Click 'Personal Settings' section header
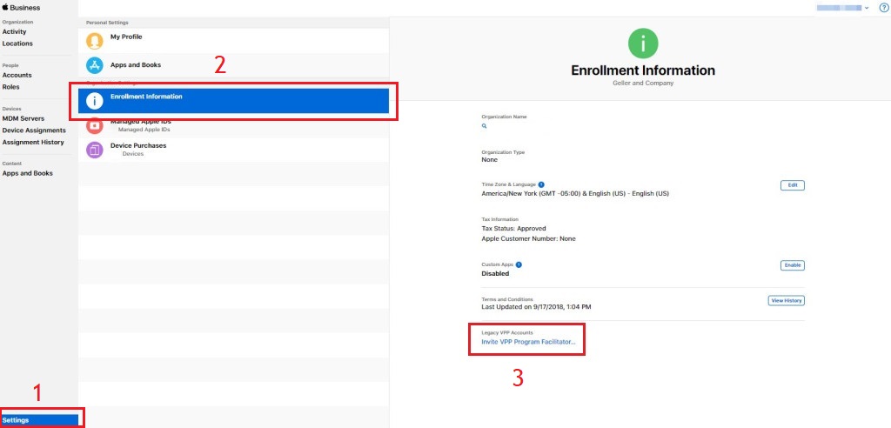The image size is (891, 428). [x=107, y=23]
